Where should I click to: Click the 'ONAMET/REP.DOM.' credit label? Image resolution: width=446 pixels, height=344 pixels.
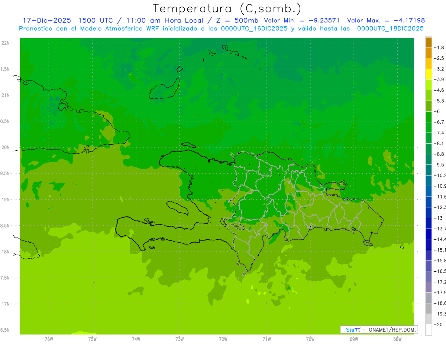392,330
